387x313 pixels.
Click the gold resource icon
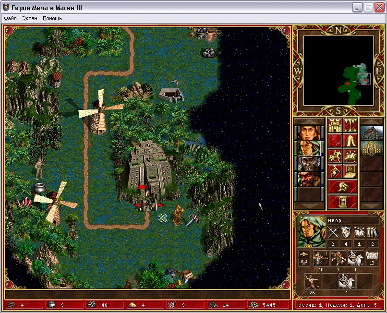254,305
